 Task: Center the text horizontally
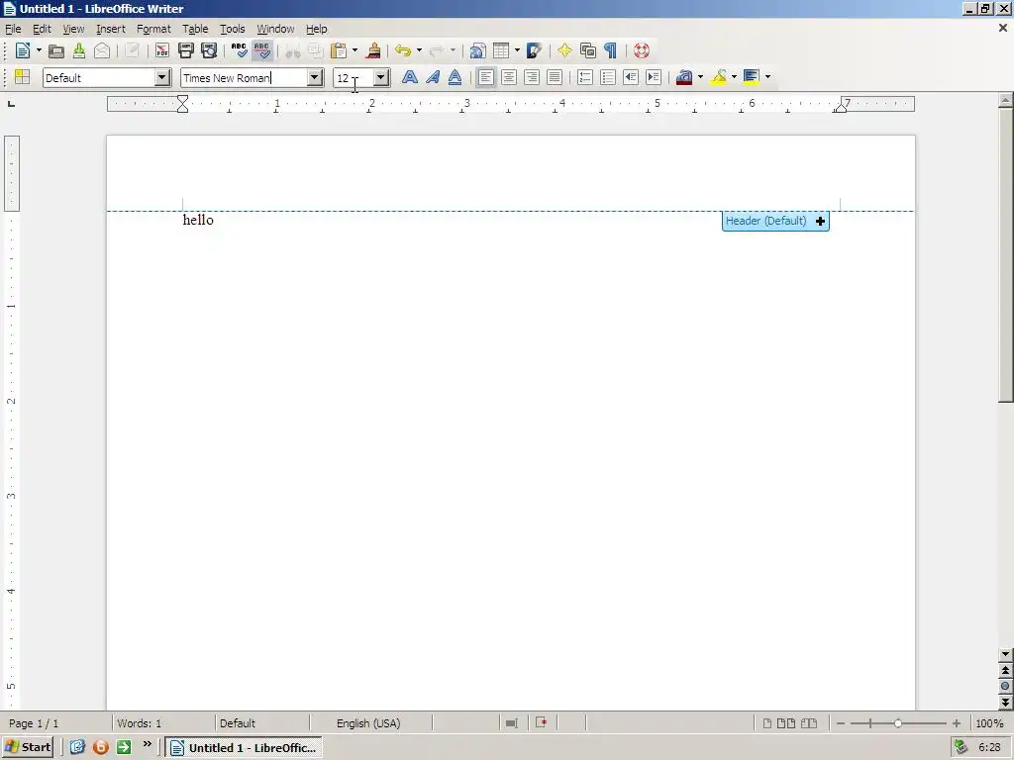[509, 77]
